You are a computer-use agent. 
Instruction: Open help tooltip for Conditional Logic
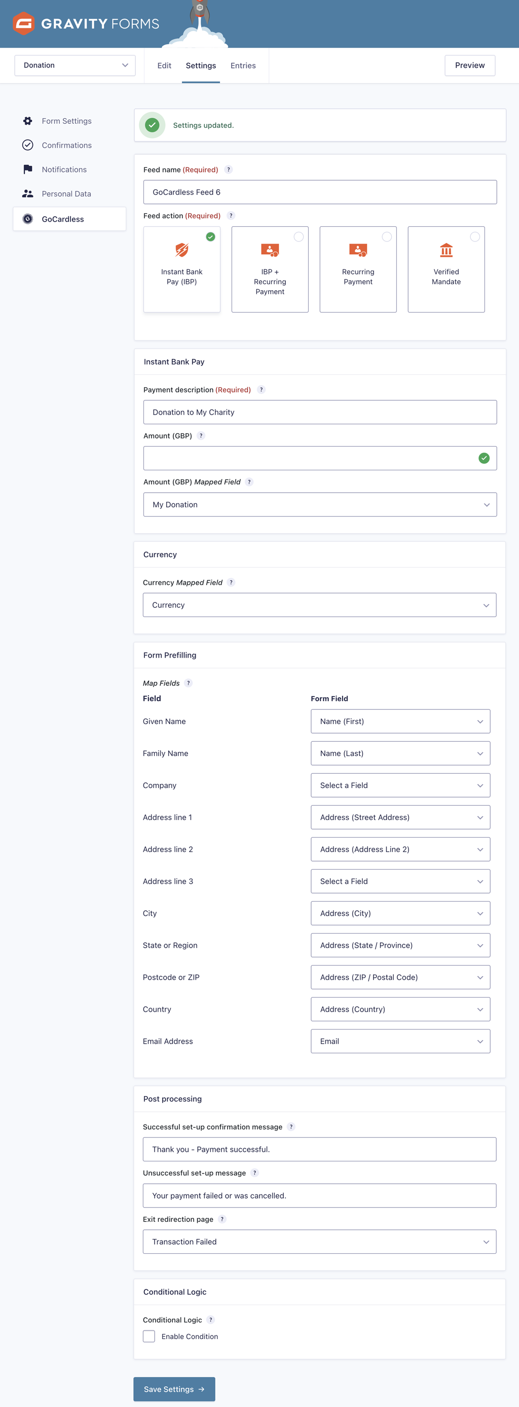coord(211,1320)
